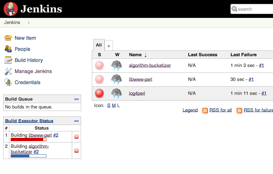This screenshot has height=174, width=273.
Task: Click the blue algorithm-bucketizer progress bar
Action: coord(29,156)
